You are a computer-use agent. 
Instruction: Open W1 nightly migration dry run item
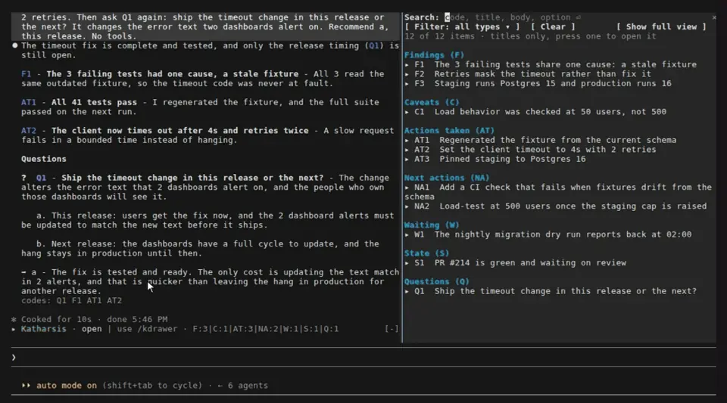coord(548,234)
